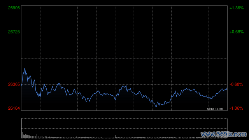Click the opening peak of the price line
Image resolution: width=249 pixels, height=140 pixels.
tap(25, 68)
